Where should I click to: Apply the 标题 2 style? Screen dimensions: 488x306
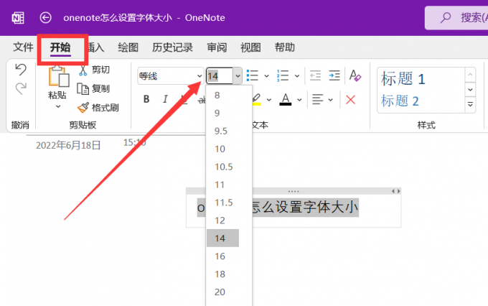click(x=400, y=101)
